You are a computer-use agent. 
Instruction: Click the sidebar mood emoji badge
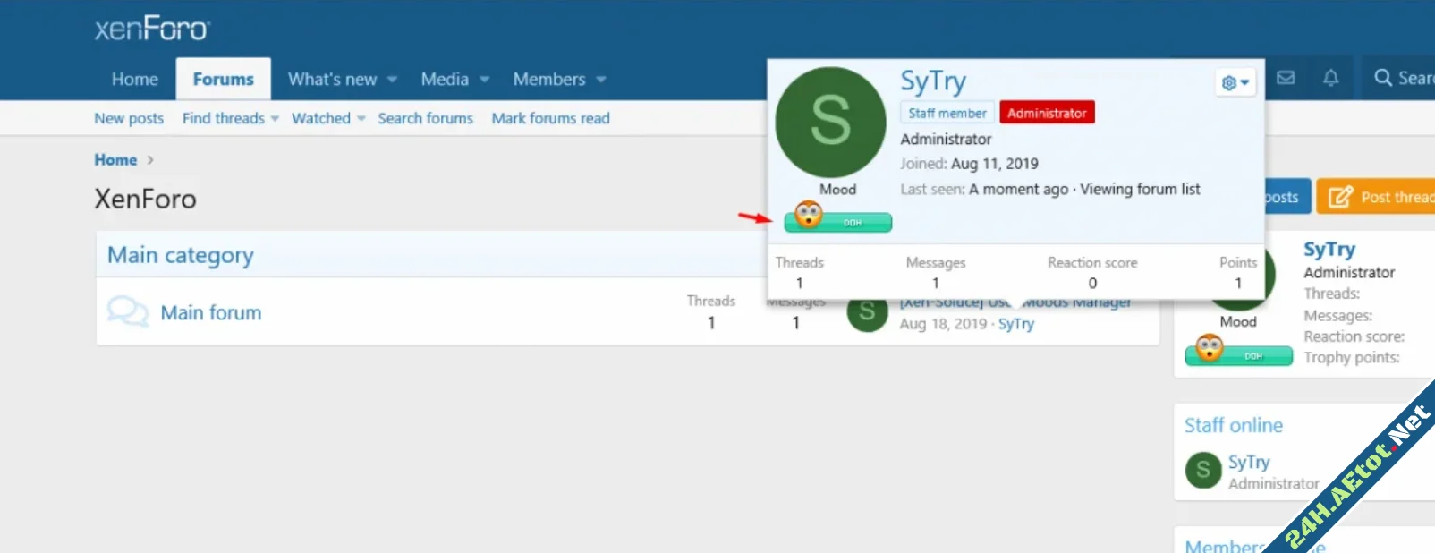pos(1210,348)
